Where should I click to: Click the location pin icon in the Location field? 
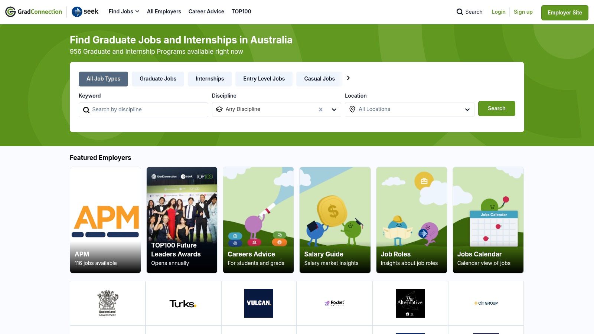[352, 109]
